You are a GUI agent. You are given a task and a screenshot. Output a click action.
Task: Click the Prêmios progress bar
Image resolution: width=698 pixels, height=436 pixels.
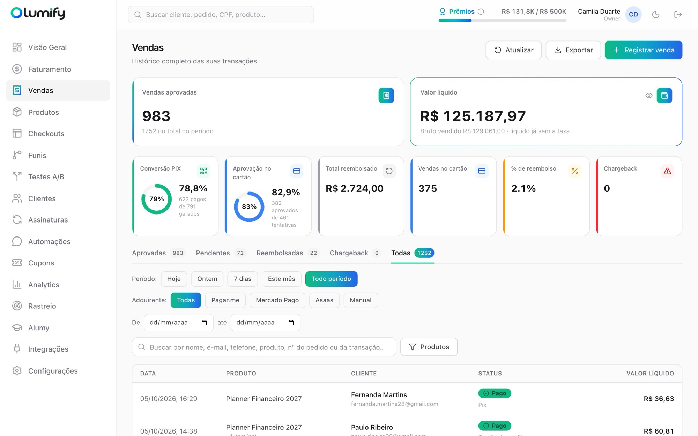503,21
